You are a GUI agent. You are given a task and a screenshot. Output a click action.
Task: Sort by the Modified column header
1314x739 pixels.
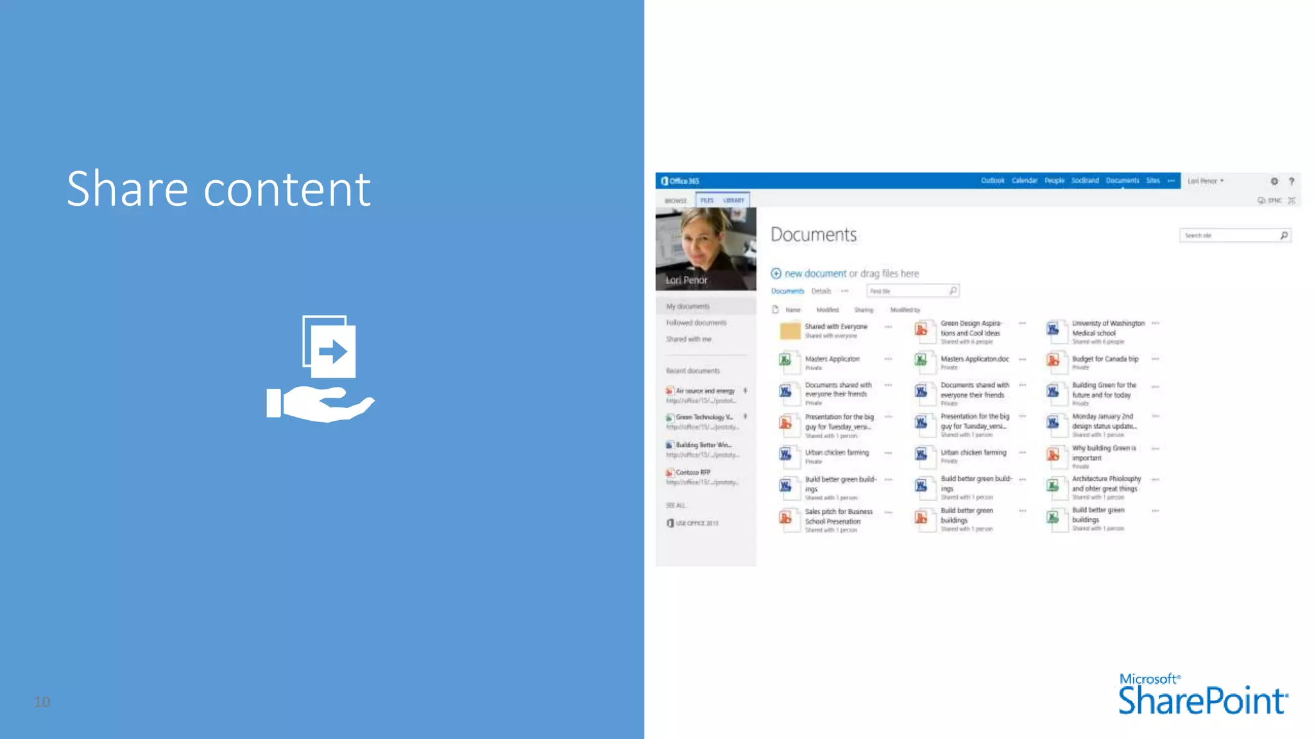click(827, 310)
